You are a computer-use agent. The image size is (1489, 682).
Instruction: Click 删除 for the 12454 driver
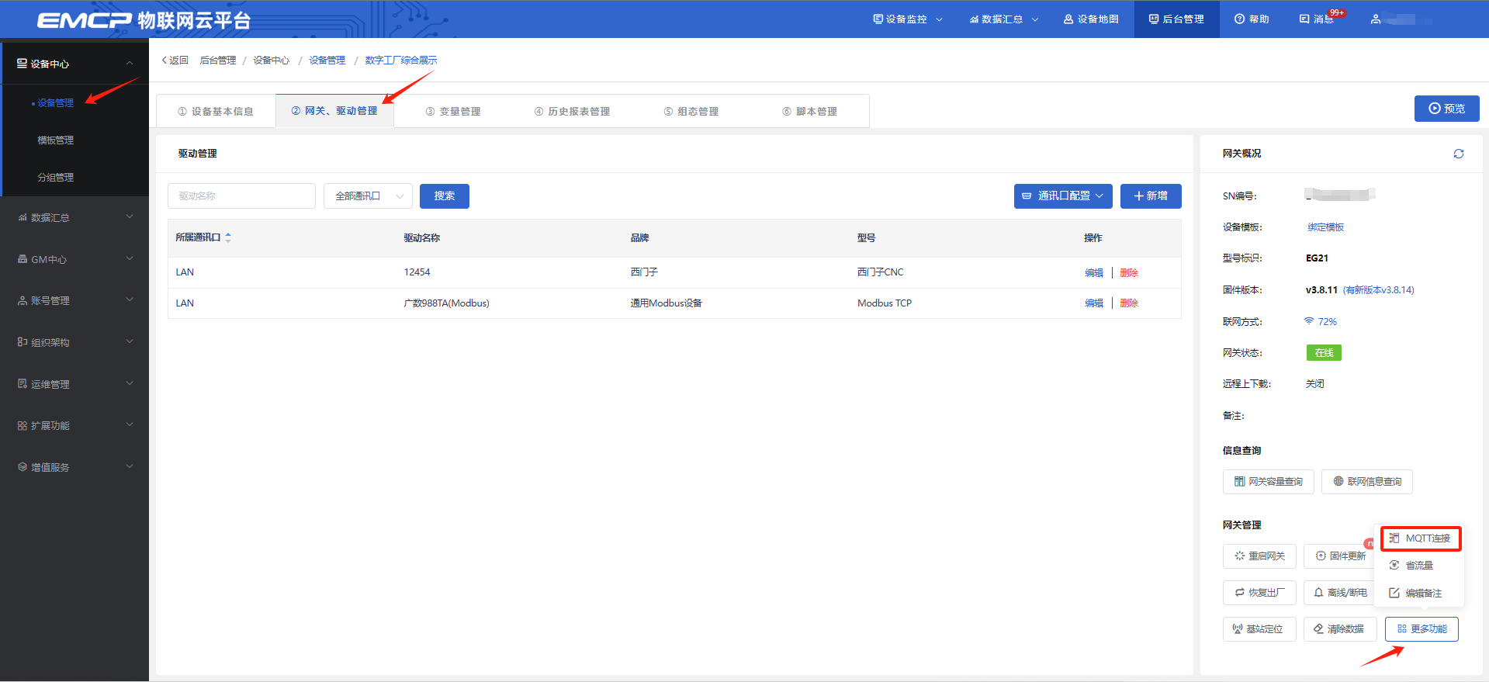tap(1129, 273)
